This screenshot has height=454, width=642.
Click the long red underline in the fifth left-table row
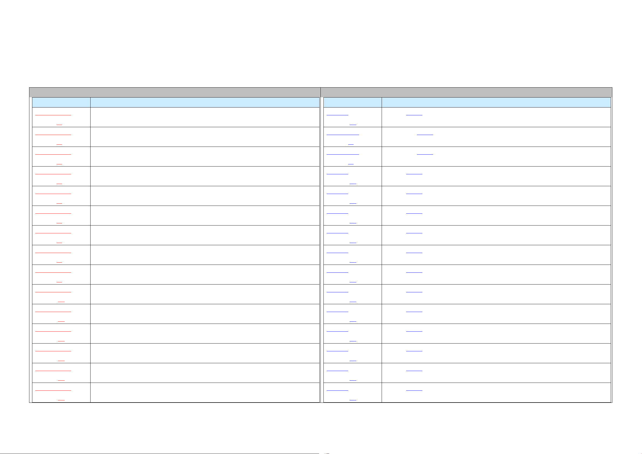click(x=53, y=193)
